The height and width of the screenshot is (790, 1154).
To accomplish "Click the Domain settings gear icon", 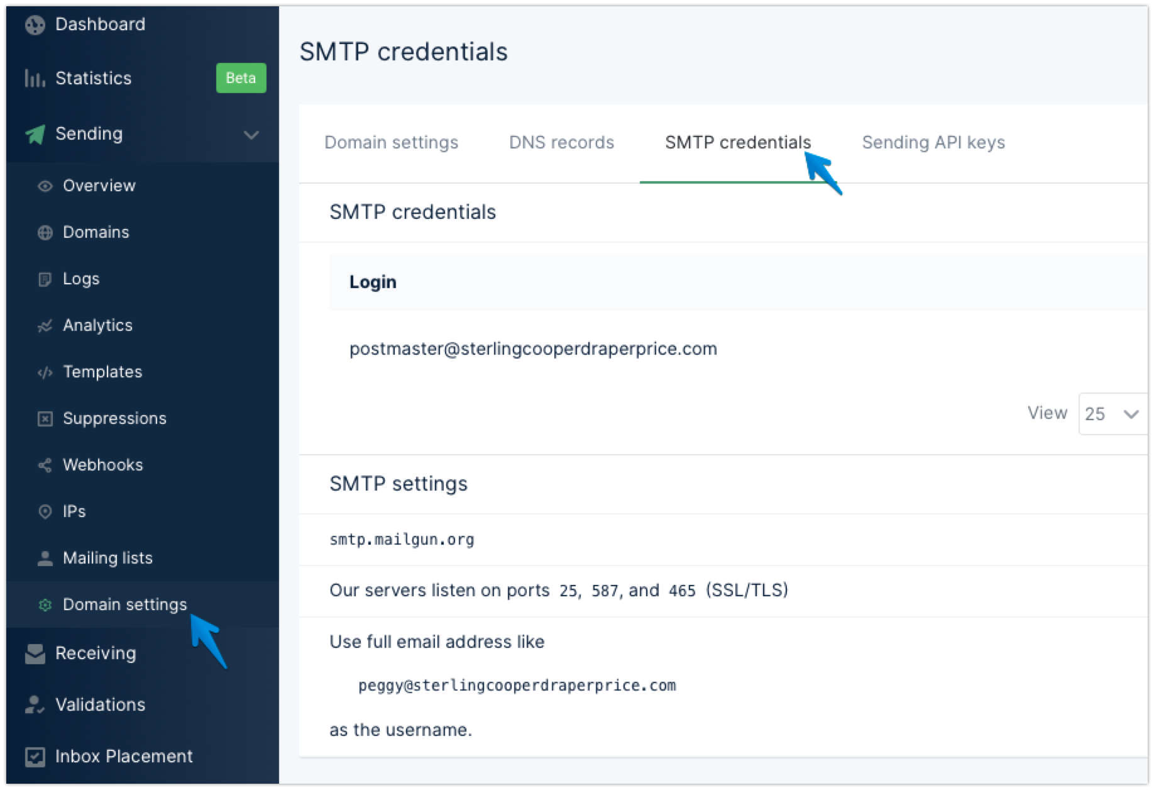I will tap(45, 605).
